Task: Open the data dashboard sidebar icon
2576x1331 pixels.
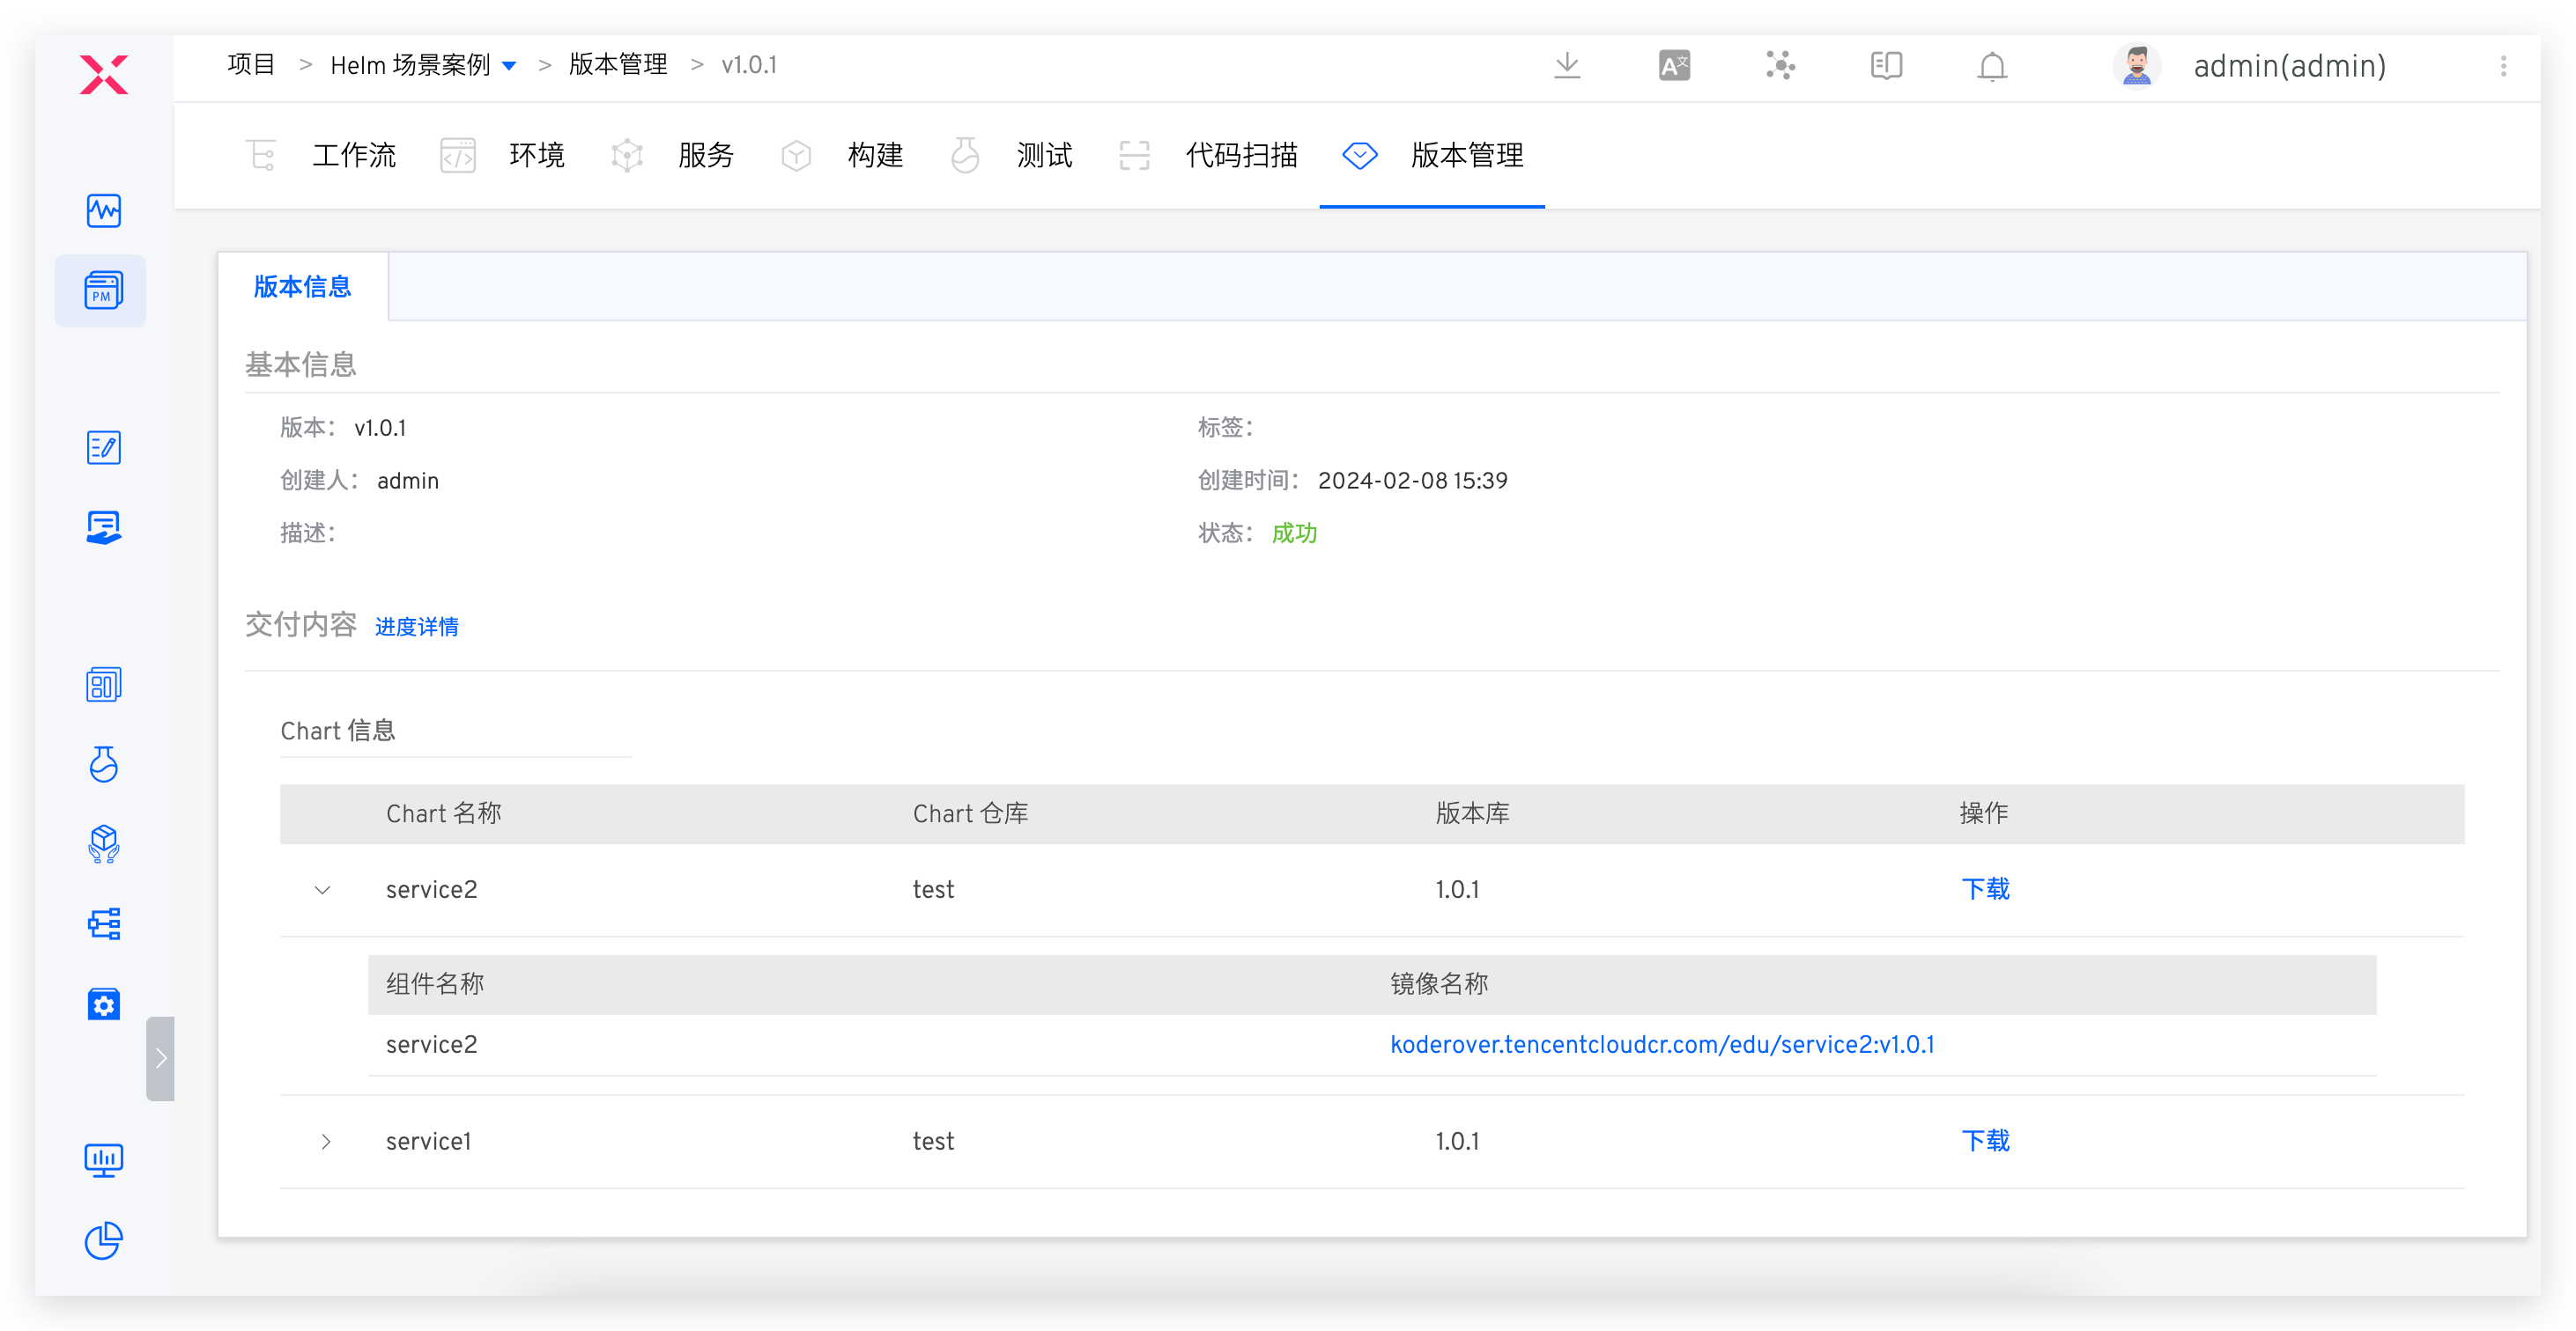Action: [x=104, y=685]
